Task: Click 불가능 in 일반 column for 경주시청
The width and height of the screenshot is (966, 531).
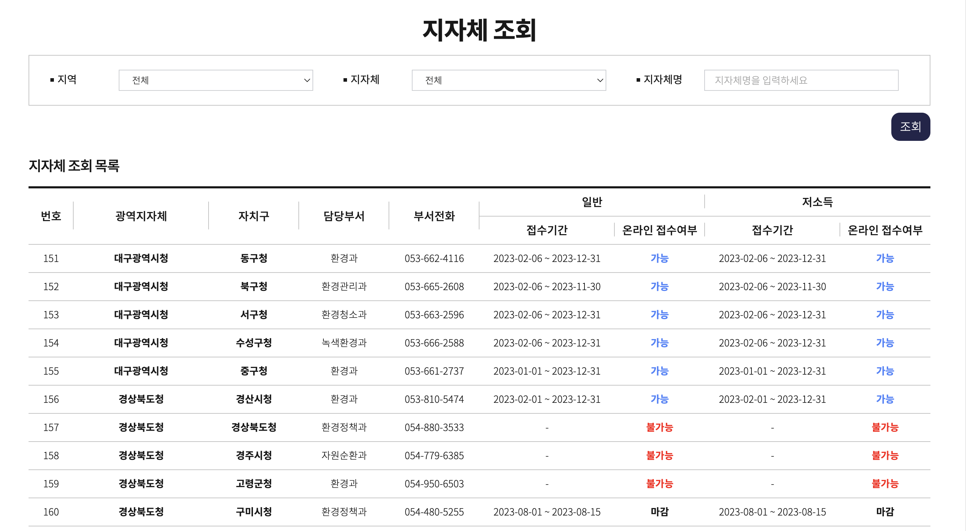Action: point(659,455)
